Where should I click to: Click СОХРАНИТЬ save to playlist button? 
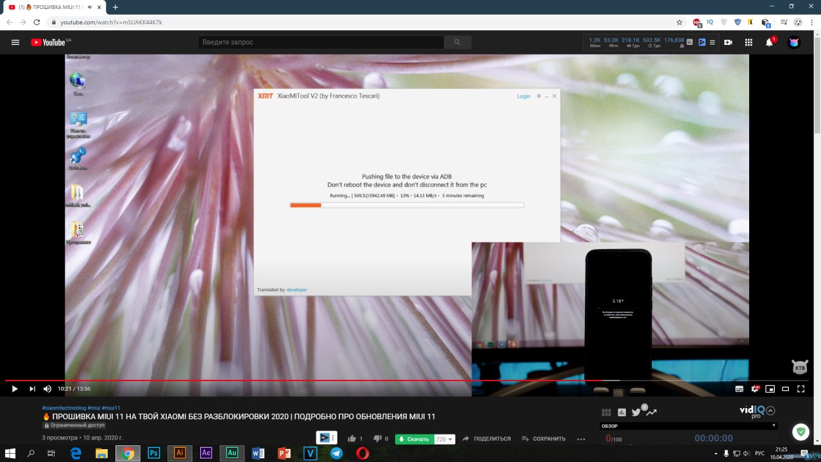(544, 439)
